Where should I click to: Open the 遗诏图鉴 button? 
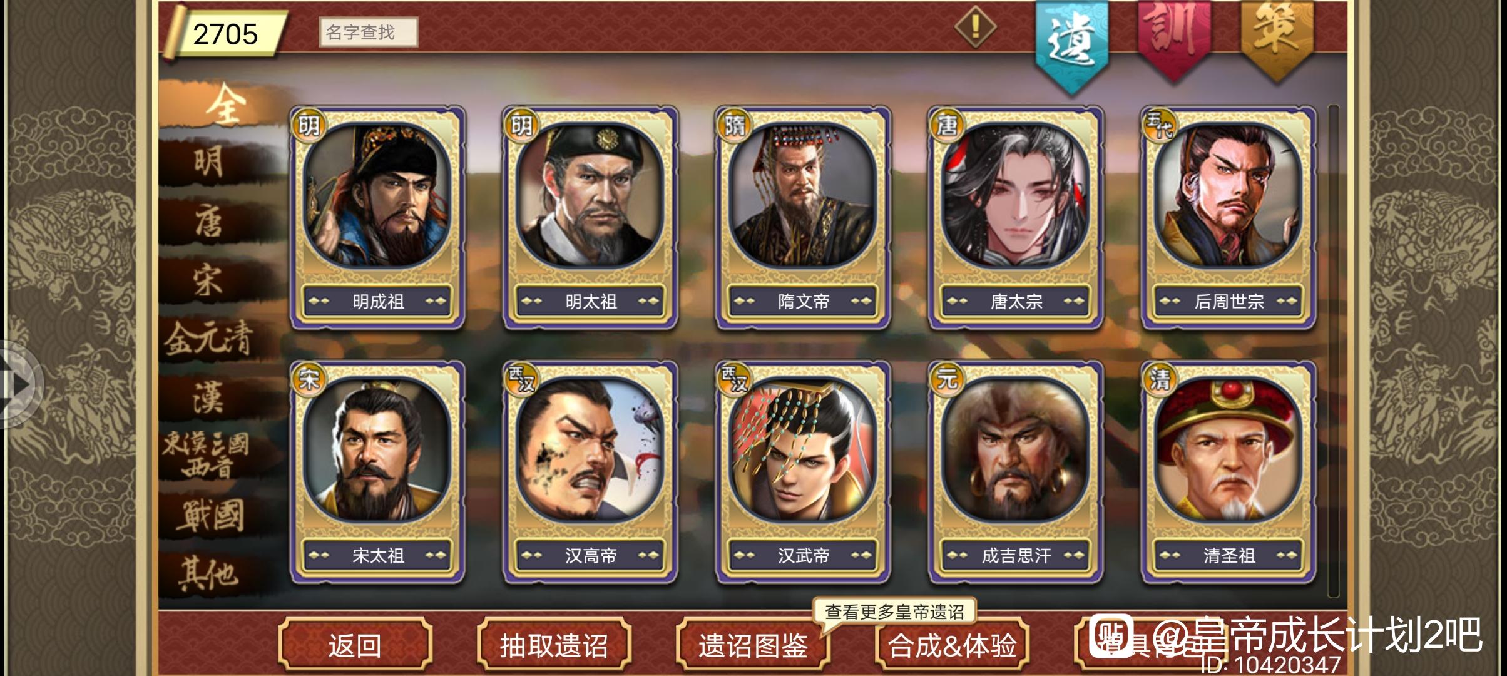point(753,645)
